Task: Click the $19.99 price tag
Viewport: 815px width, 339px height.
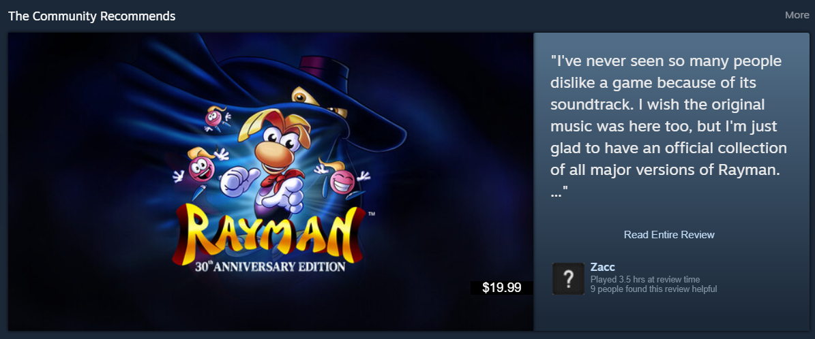Action: click(x=501, y=288)
